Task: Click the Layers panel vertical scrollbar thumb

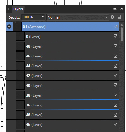Action: 122,34
